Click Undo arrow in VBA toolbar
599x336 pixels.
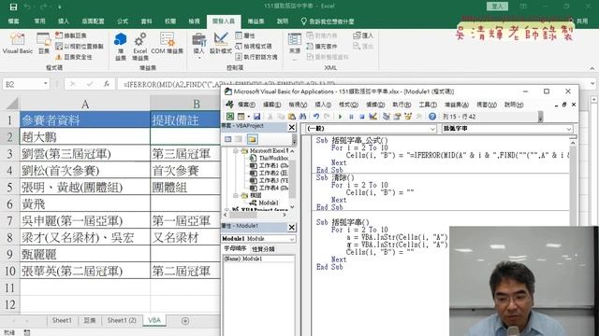click(316, 116)
